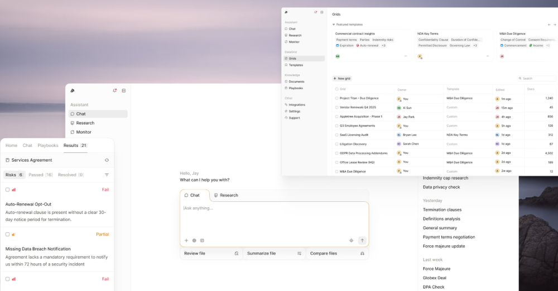This screenshot has height=291, width=558.
Task: Open Support in the Grids window sidebar
Action: (304, 118)
